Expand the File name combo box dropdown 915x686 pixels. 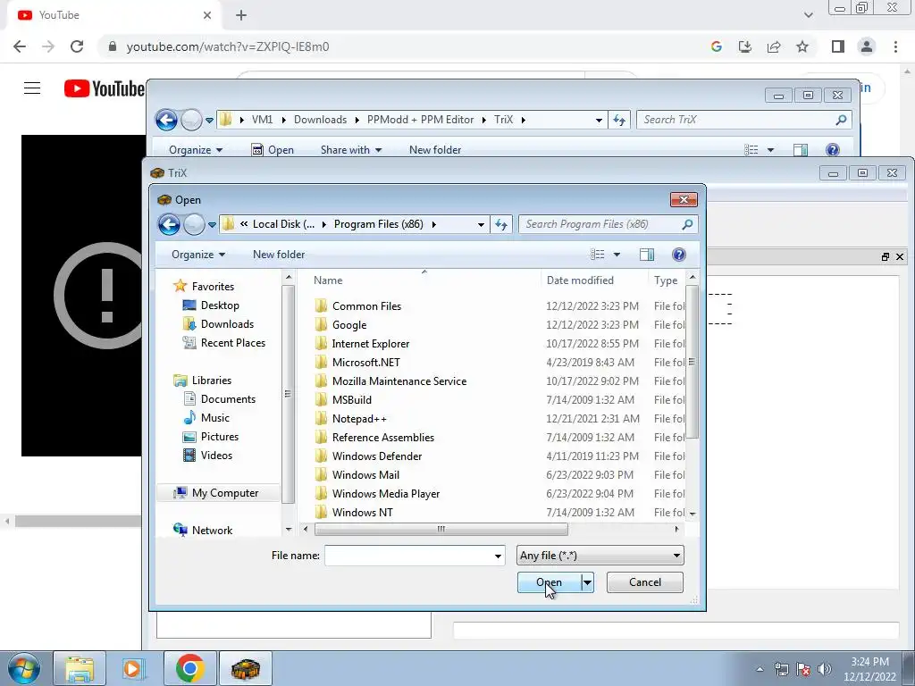498,556
